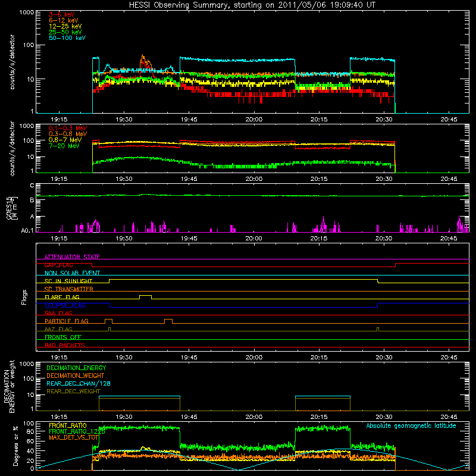Screen dimensions: 476x476
Task: Select the 12-25 keV legend label
Action: (x=65, y=26)
